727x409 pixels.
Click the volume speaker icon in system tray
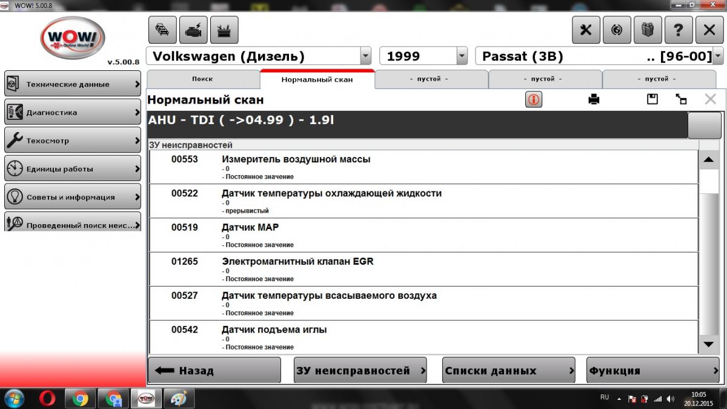[x=670, y=399]
